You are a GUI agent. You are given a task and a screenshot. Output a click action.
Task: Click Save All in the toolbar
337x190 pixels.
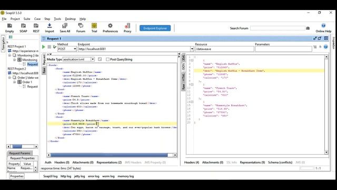(65, 28)
